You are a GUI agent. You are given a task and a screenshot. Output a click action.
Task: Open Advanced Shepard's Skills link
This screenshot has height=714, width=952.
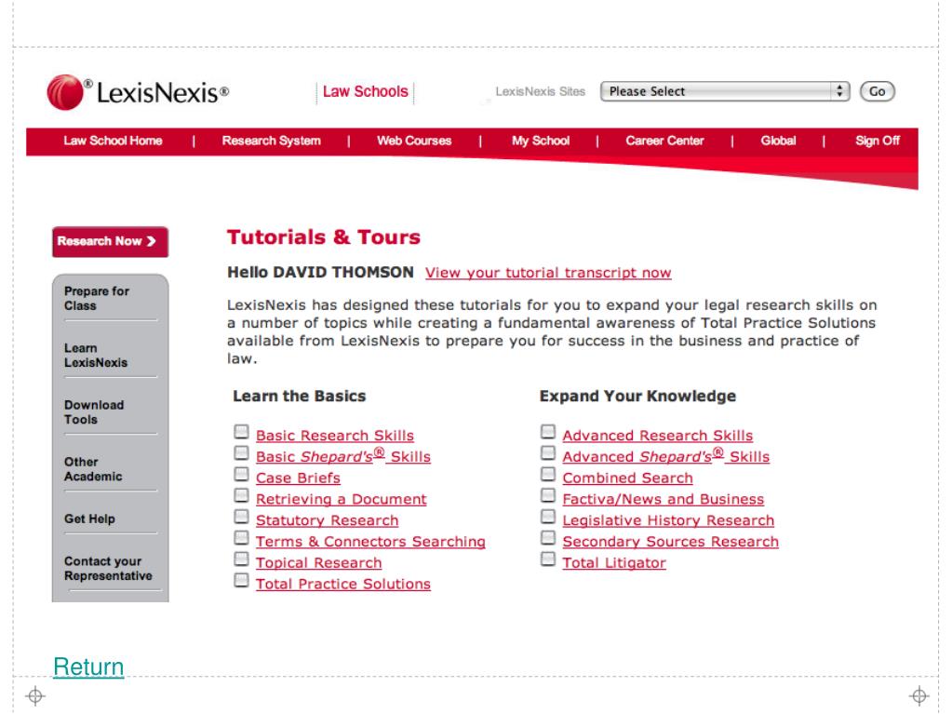click(665, 456)
